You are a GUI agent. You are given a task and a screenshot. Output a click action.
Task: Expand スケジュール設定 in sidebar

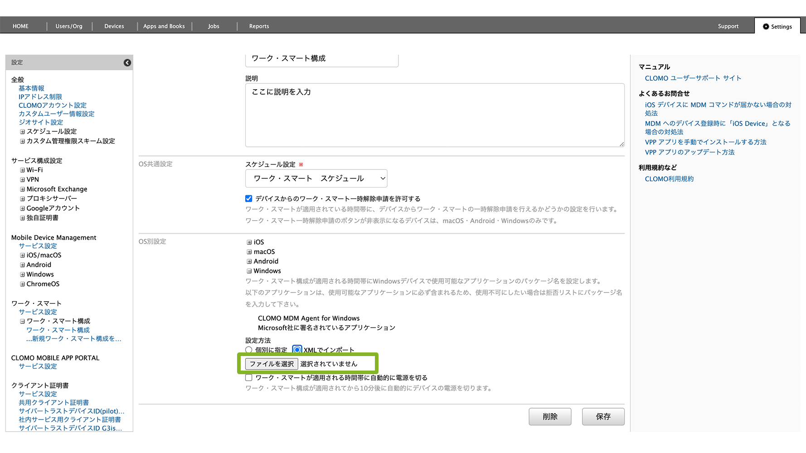click(x=22, y=132)
